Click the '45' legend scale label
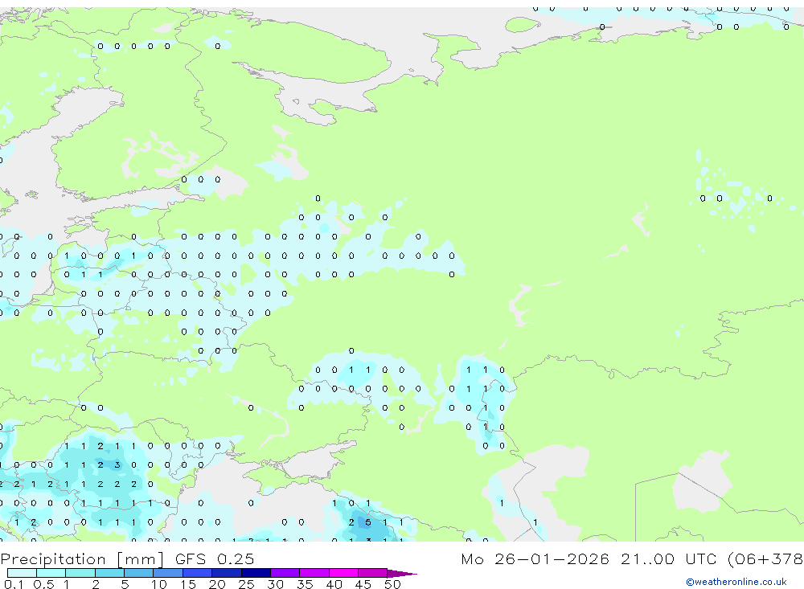The image size is (804, 589). [x=363, y=584]
